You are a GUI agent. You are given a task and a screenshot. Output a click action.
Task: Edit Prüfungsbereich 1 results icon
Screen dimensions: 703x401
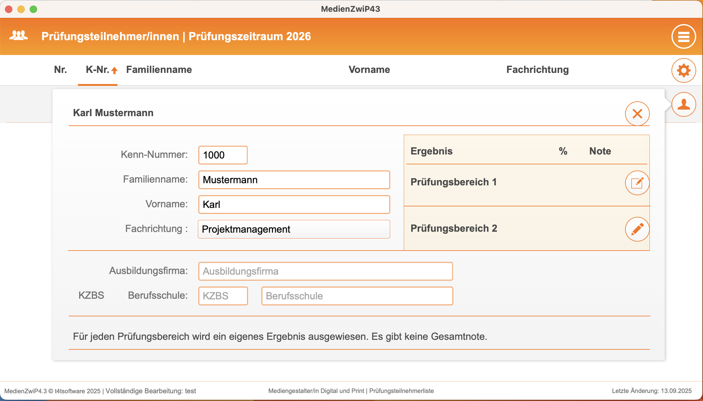point(637,183)
